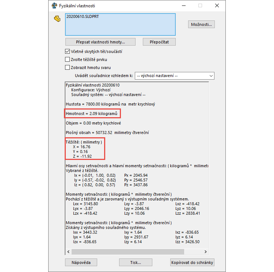This screenshot has width=274, height=272.
Task: Open the Možnosti... options dialog
Action: (x=201, y=24)
